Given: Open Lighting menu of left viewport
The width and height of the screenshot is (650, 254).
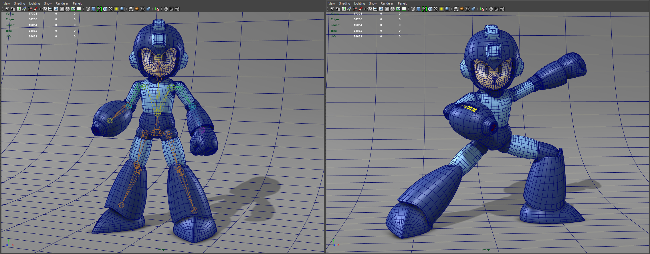Looking at the screenshot, I should click(34, 3).
